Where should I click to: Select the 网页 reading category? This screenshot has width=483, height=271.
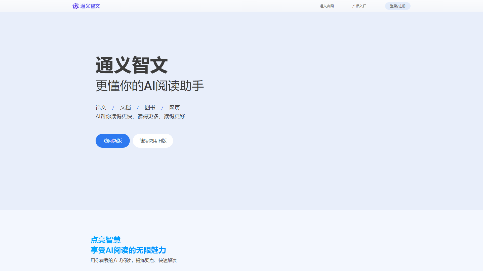[174, 107]
